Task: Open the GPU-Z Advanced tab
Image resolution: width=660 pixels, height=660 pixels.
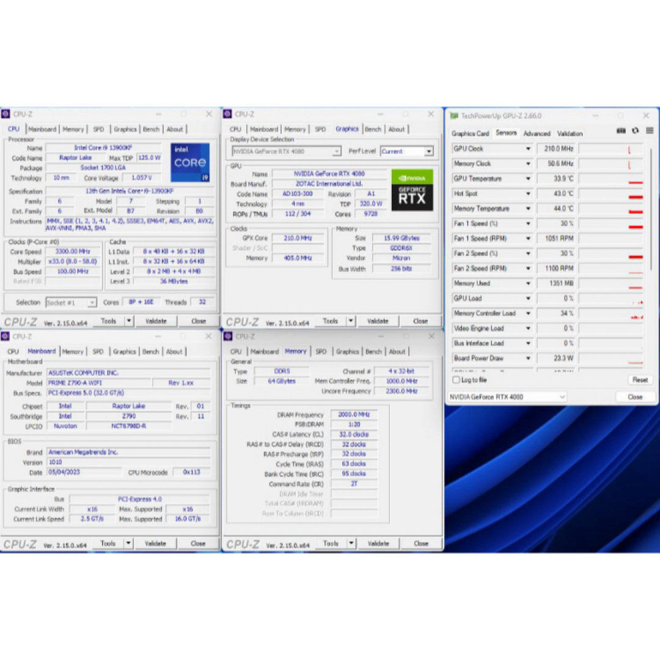Action: (x=537, y=133)
